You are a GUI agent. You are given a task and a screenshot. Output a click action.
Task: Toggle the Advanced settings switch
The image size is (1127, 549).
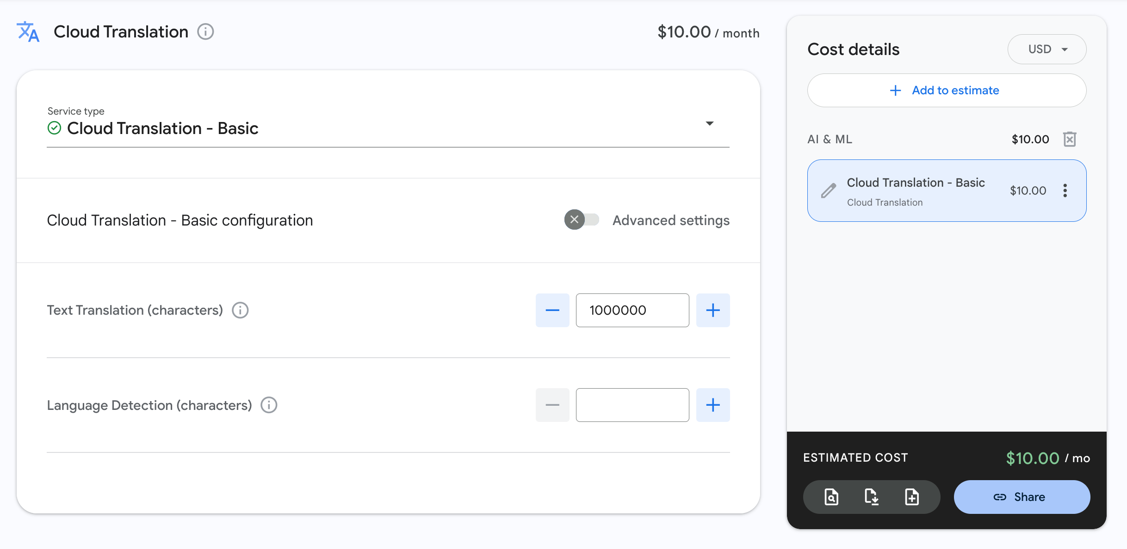coord(582,220)
